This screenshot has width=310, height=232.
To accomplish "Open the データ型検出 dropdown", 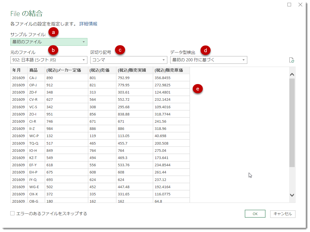I will click(x=209, y=60).
